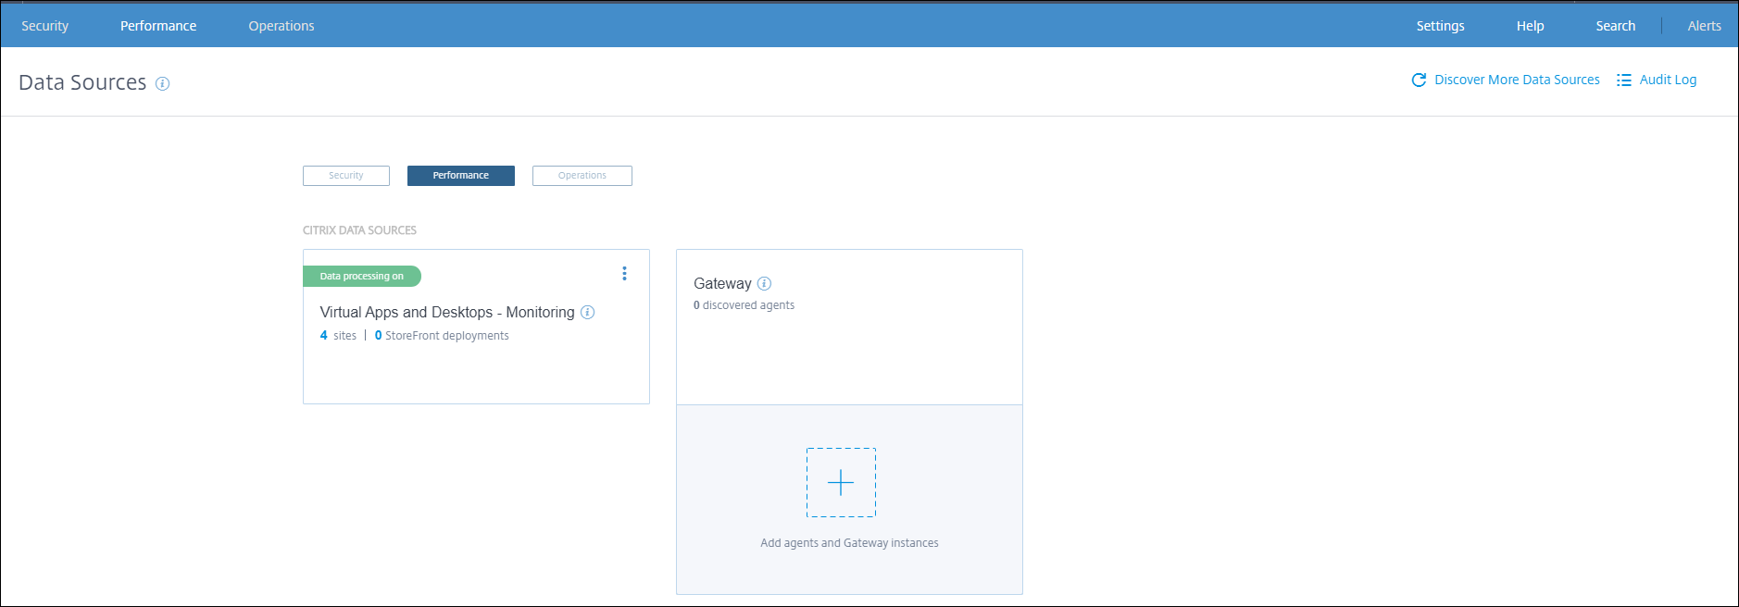Screen dimensions: 1739x607
Task: Select the Performance filter tab below the header
Action: click(x=461, y=176)
